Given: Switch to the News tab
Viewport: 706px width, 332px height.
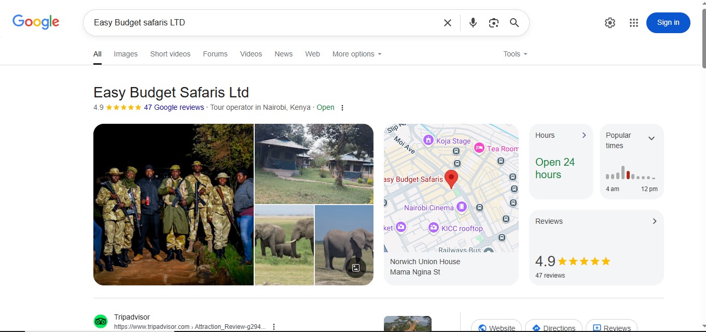Looking at the screenshot, I should [284, 54].
